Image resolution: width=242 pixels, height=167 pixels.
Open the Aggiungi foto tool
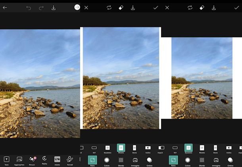tap(19, 160)
